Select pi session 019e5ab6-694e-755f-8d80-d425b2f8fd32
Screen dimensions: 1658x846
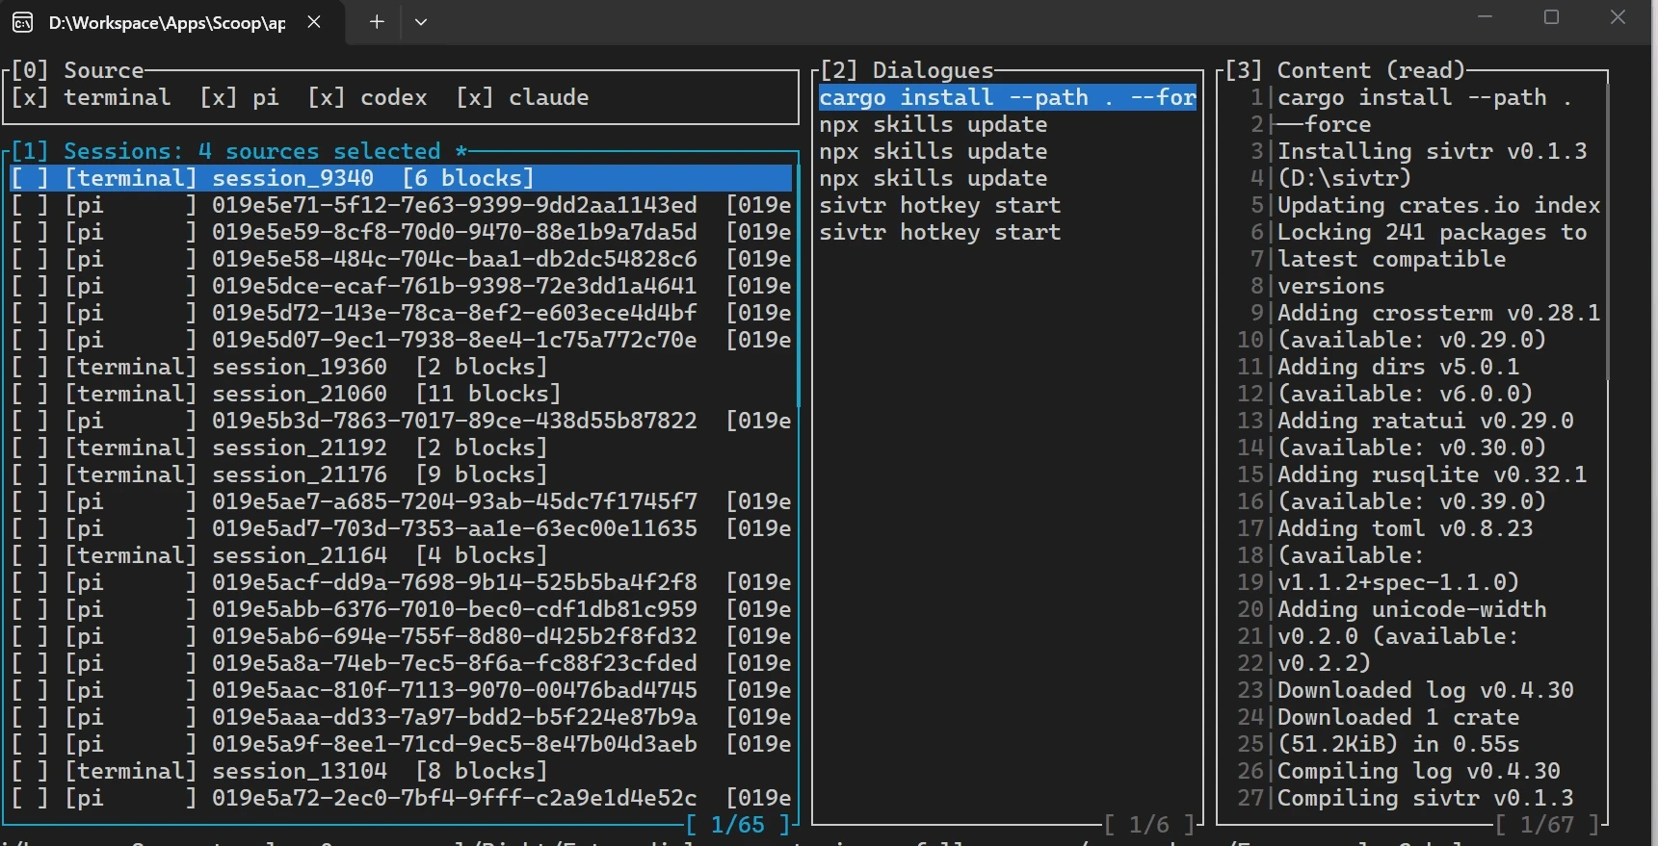point(401,636)
